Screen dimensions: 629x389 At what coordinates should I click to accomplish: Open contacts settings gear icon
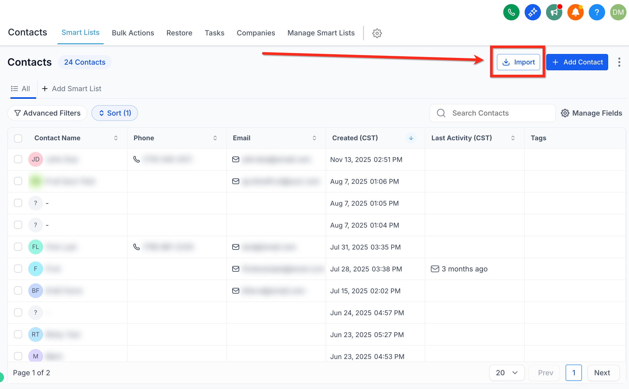pos(377,33)
